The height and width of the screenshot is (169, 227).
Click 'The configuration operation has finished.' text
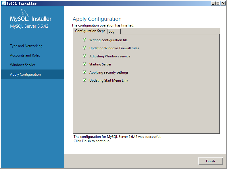click(x=103, y=25)
